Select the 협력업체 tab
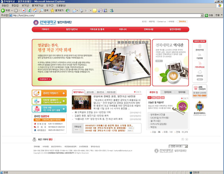224x174 pixels. pyautogui.click(x=168, y=92)
